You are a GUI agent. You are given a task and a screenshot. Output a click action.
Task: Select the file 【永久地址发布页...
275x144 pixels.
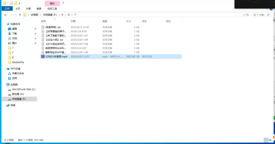[x=56, y=44]
